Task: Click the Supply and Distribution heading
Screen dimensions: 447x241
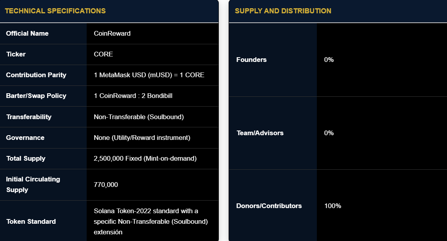Action: click(283, 11)
